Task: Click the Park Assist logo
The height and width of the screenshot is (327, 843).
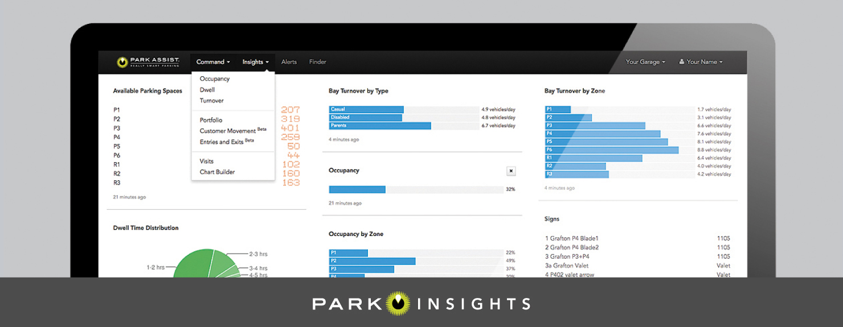Action: pyautogui.click(x=148, y=62)
